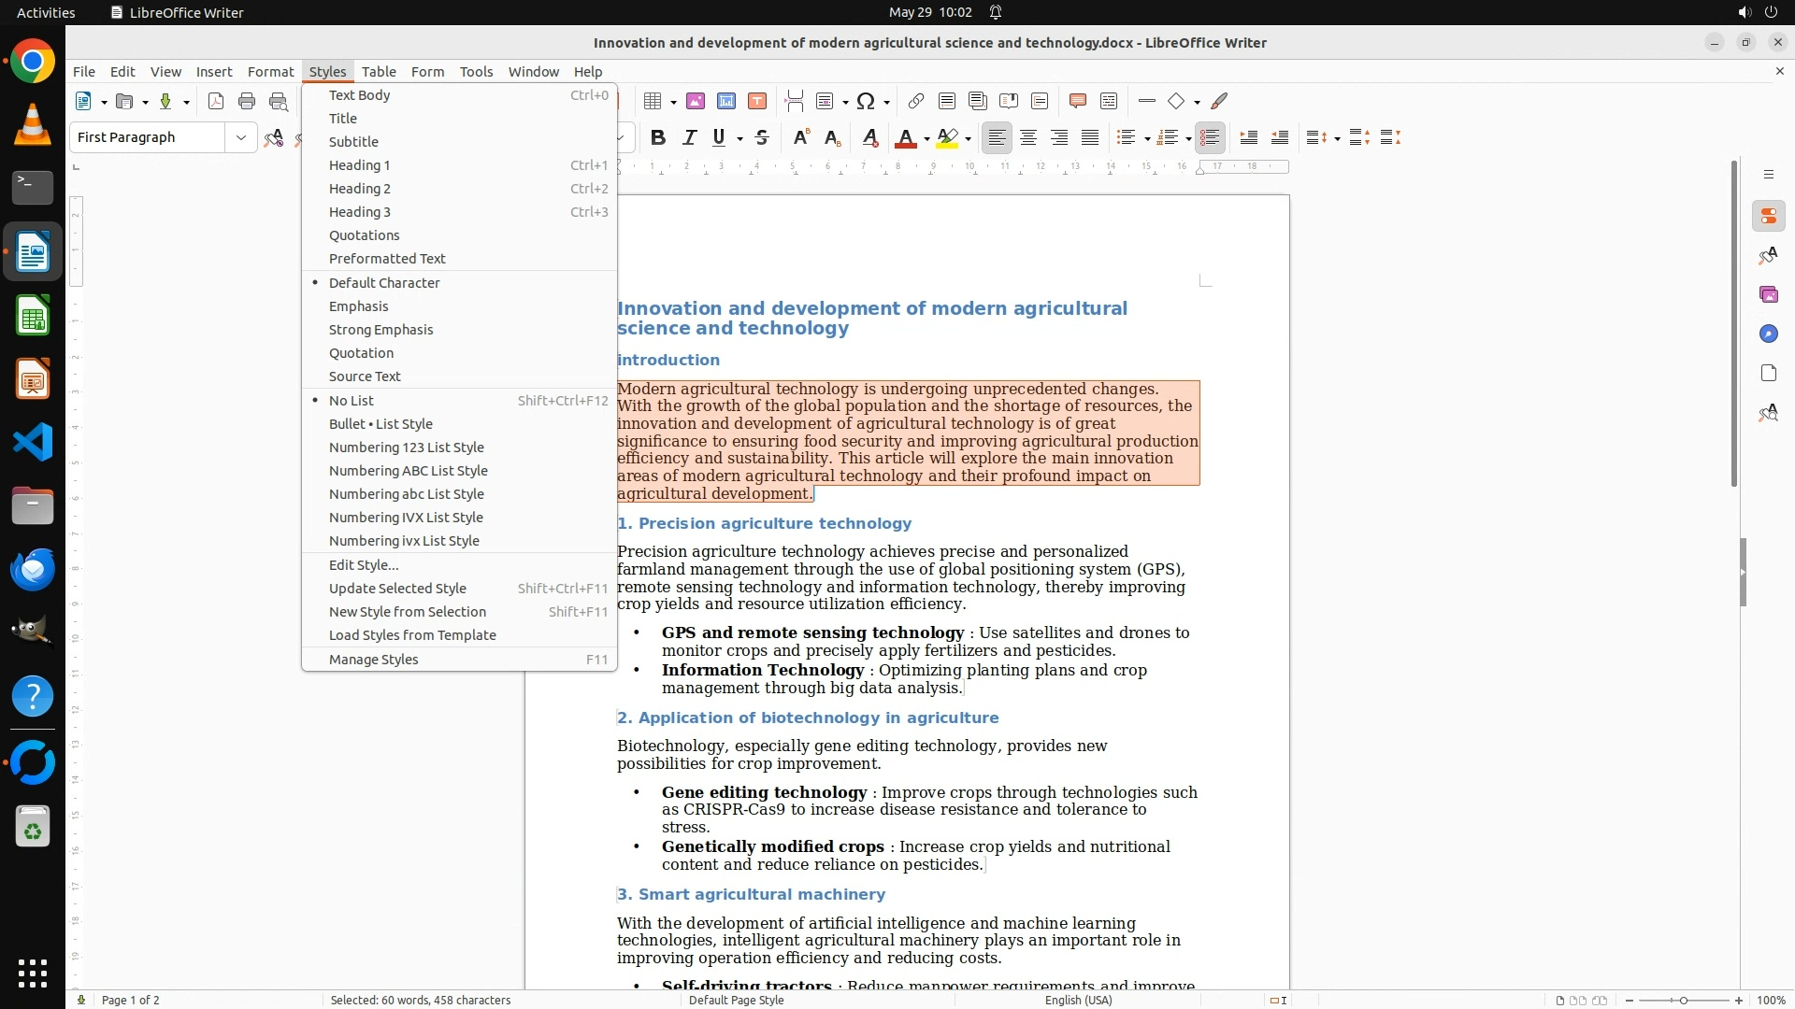Click the Insert Chart icon
Screen dimensions: 1795x1009
(726, 101)
